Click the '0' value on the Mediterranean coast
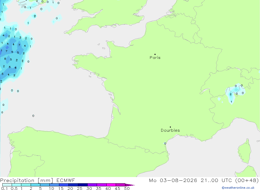The height and width of the screenshot is (190, 260). [x=165, y=144]
